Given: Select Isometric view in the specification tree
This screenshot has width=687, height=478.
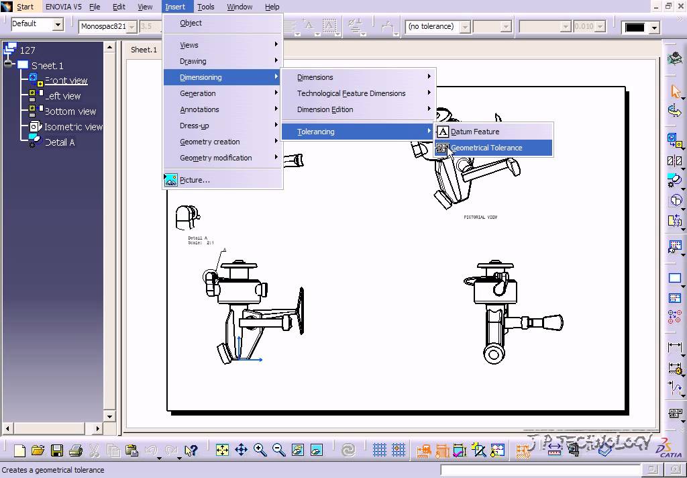Looking at the screenshot, I should tap(73, 127).
